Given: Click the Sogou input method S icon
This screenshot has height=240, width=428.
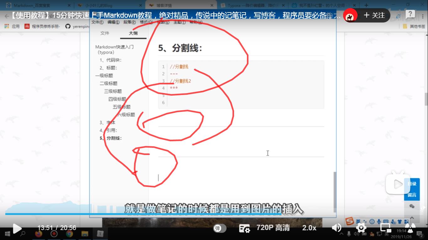Looking at the screenshot, I should click(350, 221).
